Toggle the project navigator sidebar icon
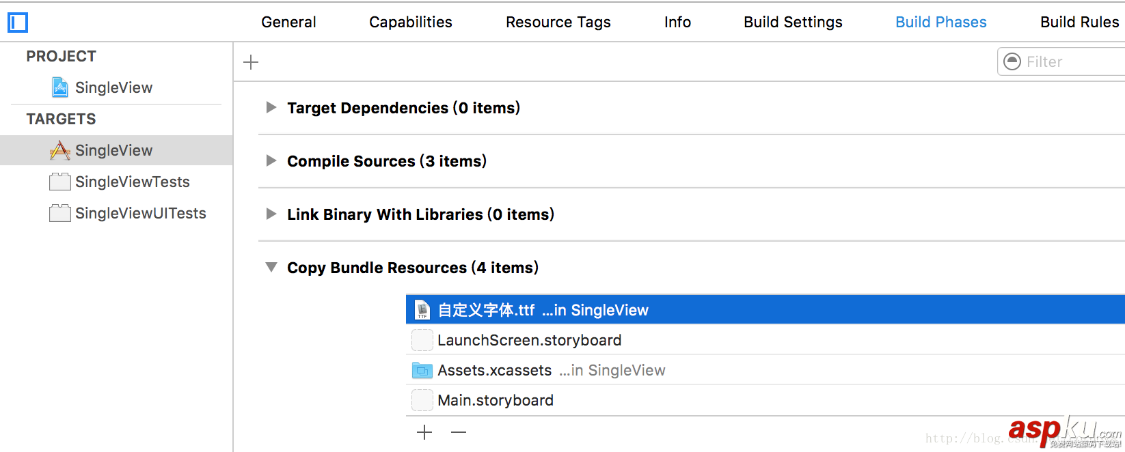 pyautogui.click(x=18, y=23)
